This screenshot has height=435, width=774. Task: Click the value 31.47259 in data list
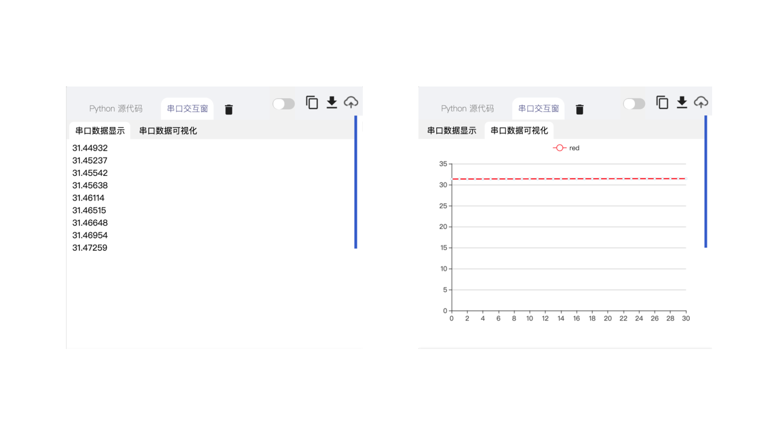[x=90, y=248]
